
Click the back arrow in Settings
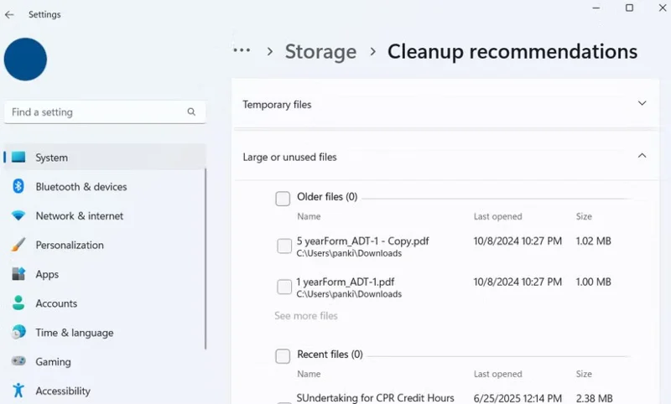[10, 14]
